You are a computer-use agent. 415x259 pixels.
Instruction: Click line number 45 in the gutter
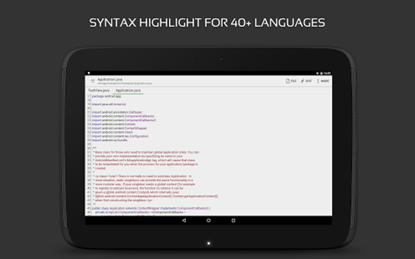[x=90, y=207]
